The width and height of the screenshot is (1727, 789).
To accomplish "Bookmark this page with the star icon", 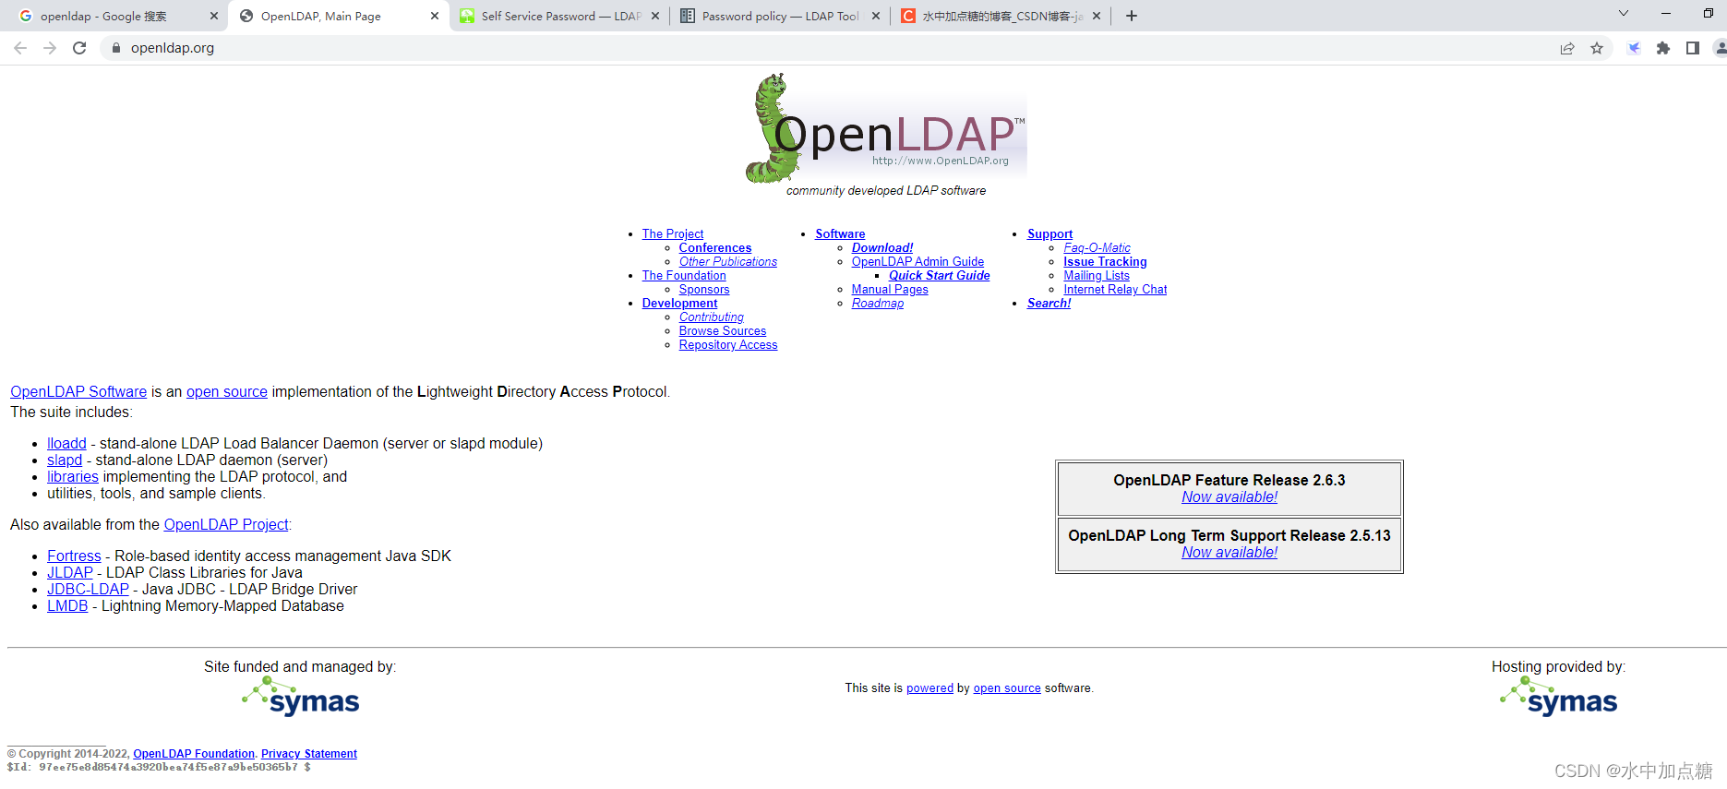I will coord(1597,48).
